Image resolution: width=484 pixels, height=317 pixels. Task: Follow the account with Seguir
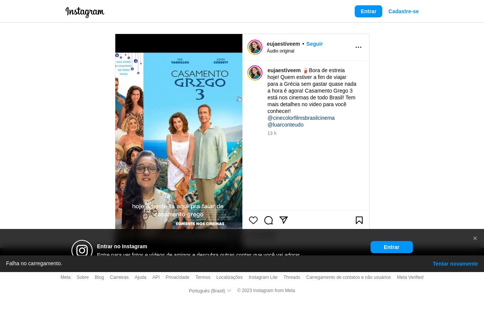pyautogui.click(x=314, y=44)
